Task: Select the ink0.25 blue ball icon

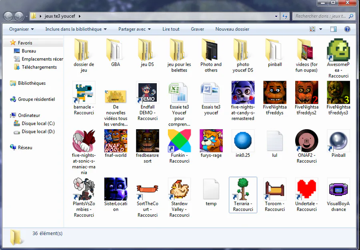Action: tap(243, 141)
